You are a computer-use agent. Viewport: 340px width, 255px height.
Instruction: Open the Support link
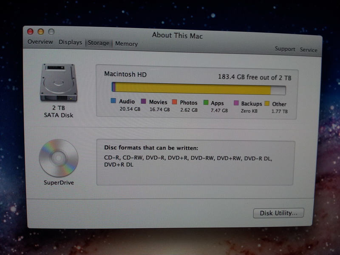point(285,49)
